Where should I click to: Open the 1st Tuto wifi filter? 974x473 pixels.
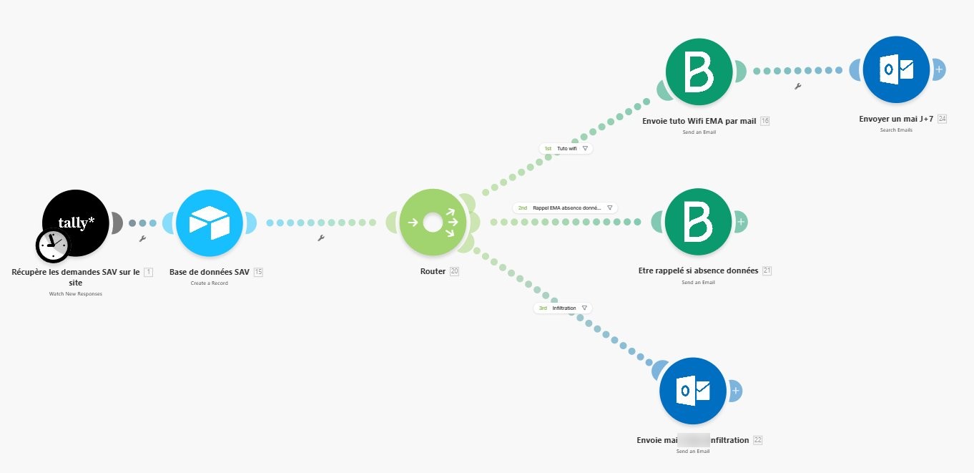(x=566, y=149)
